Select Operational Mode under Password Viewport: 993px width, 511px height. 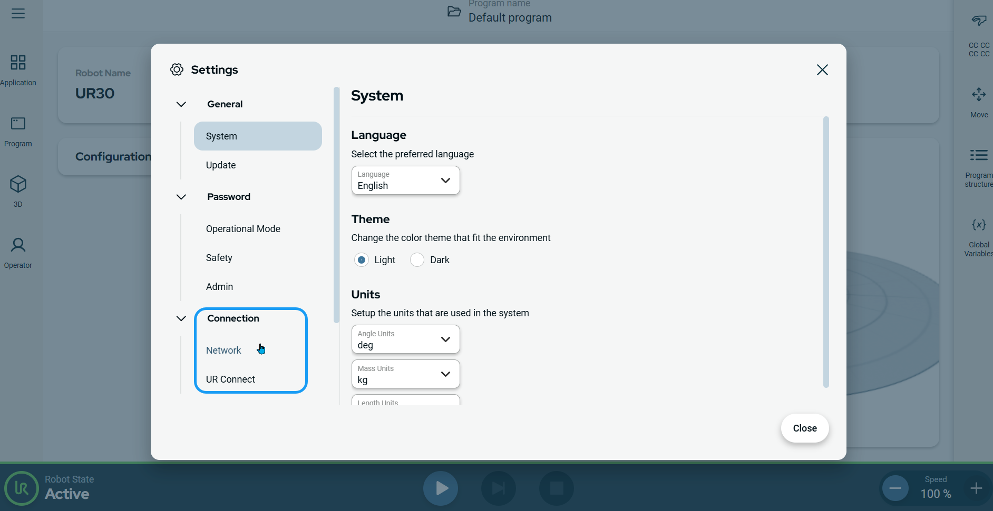[x=243, y=229]
